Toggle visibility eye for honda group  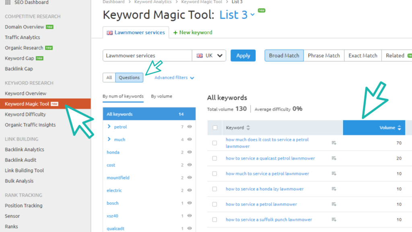click(x=190, y=152)
